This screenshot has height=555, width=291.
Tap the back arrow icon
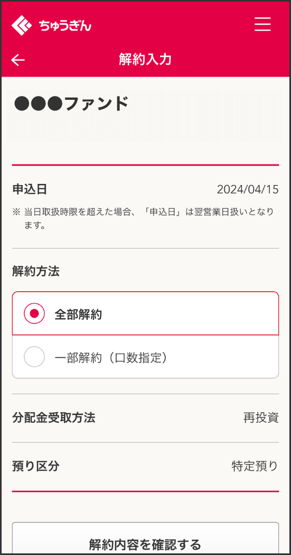[18, 60]
